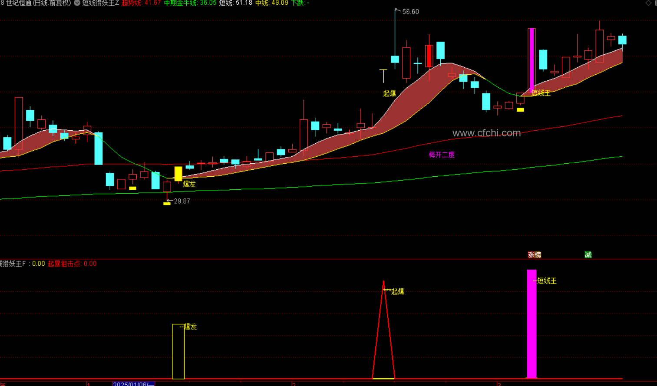
Task: Click the 起爆狙击点: 0.00 sub-chart label
Action: [x=72, y=264]
